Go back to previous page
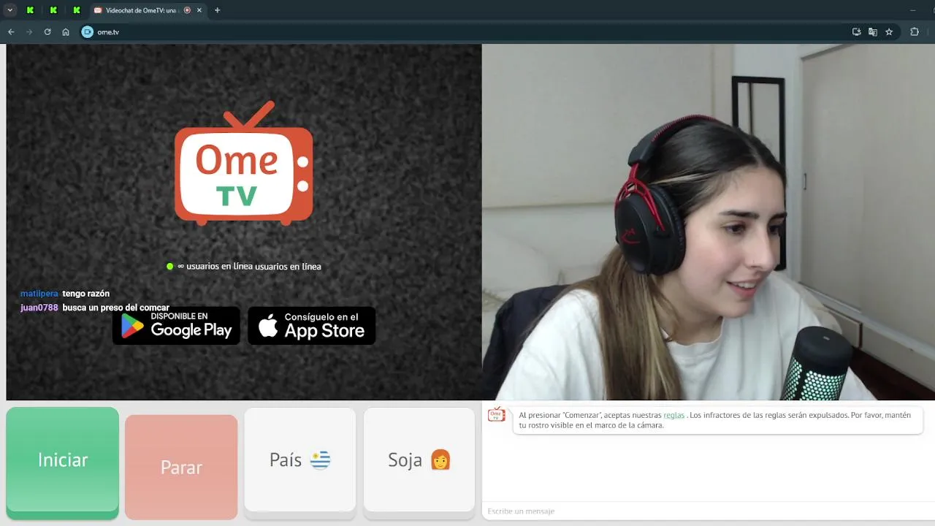The image size is (935, 526). click(x=11, y=32)
